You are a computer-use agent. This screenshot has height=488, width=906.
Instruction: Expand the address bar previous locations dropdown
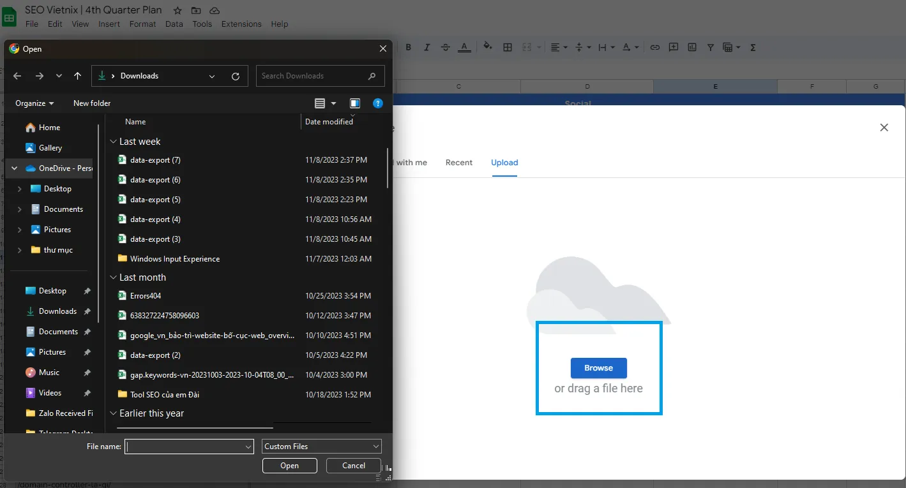pos(212,76)
